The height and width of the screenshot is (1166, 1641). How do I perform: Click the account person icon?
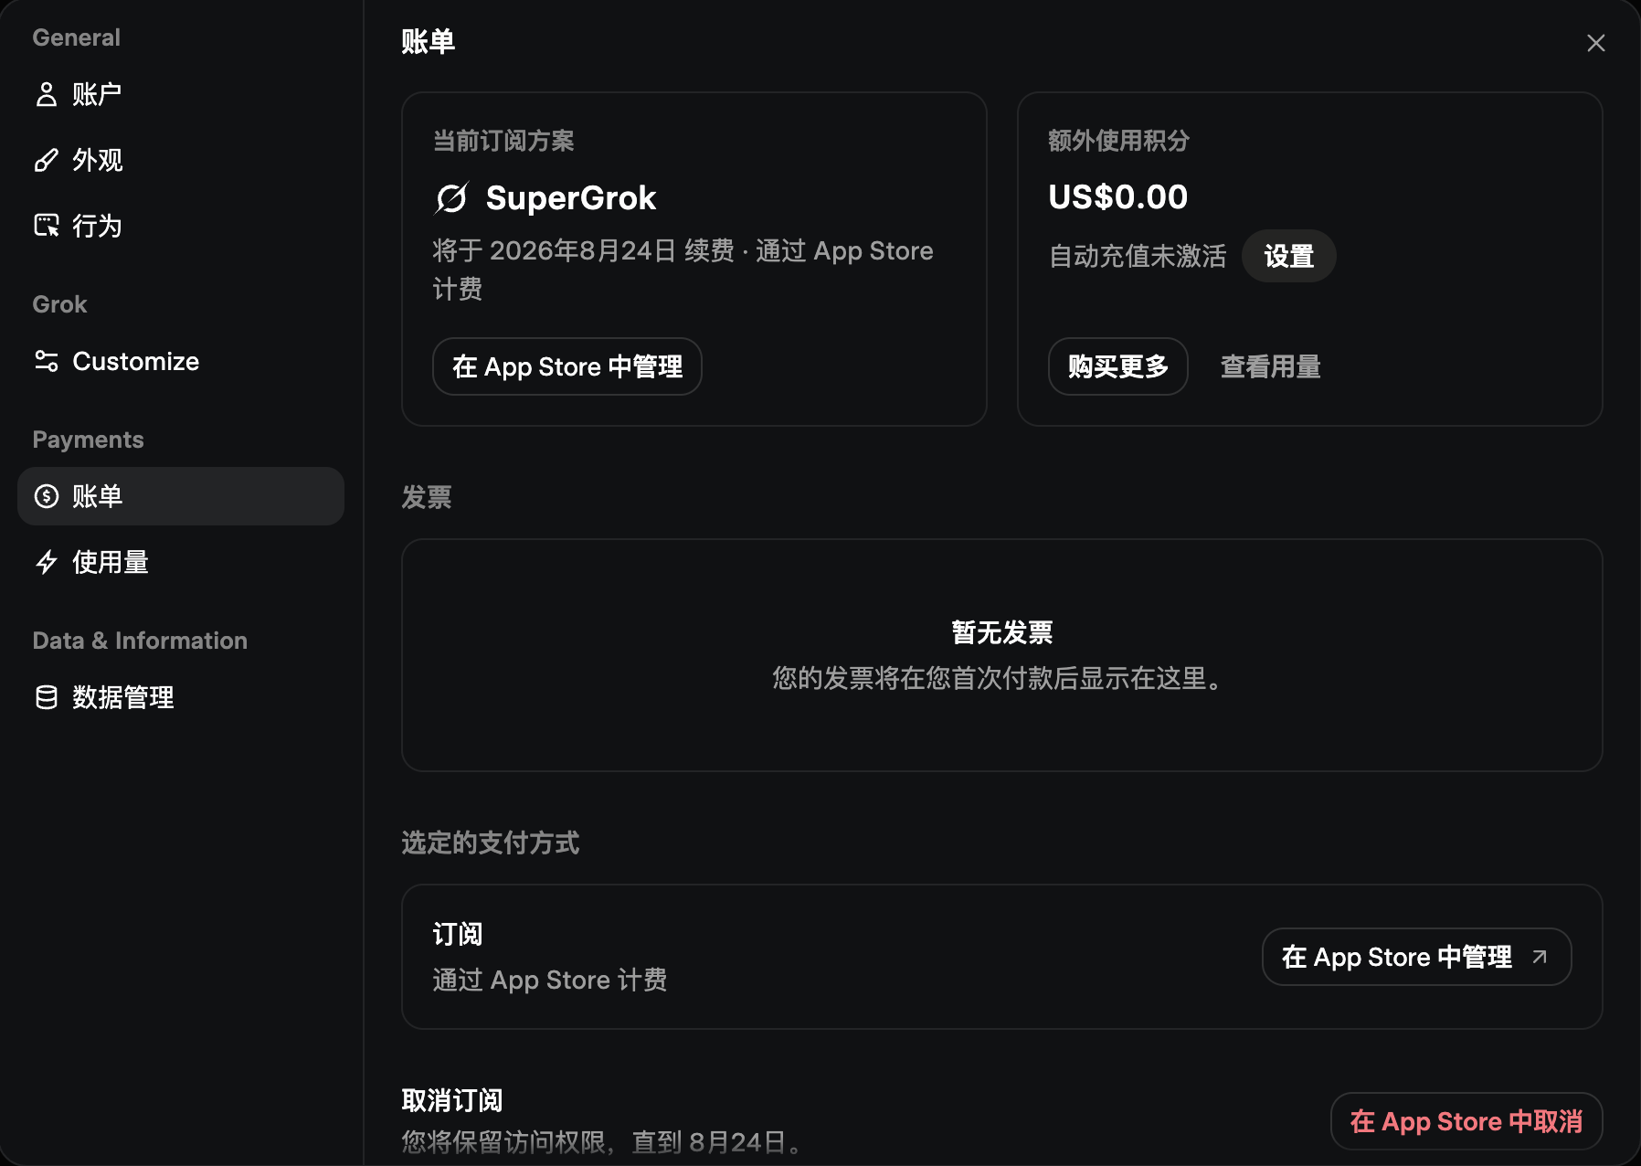(46, 94)
